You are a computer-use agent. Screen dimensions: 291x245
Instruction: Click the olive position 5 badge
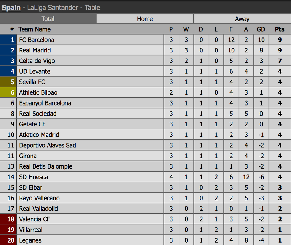8,82
